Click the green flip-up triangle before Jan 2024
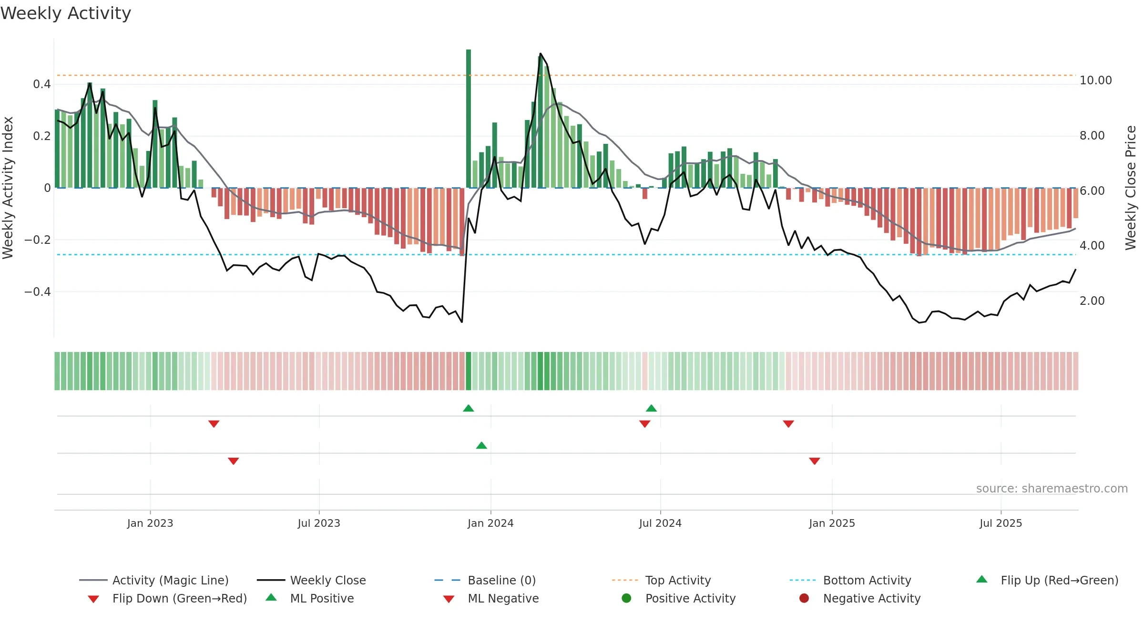The height and width of the screenshot is (643, 1144). click(x=469, y=408)
